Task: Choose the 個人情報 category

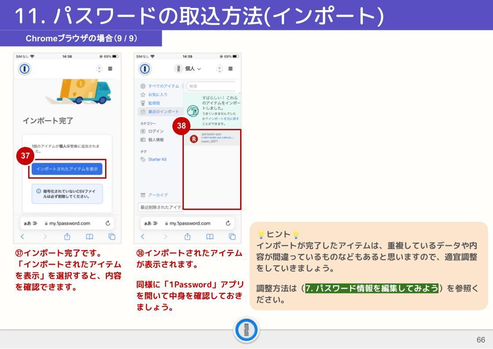Action: pyautogui.click(x=152, y=140)
